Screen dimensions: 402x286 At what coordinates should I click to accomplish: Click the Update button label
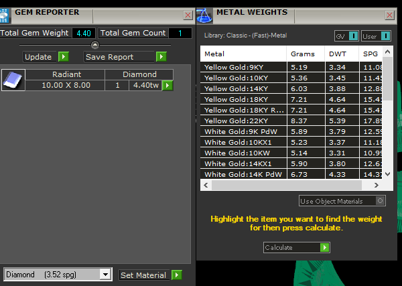coord(38,57)
